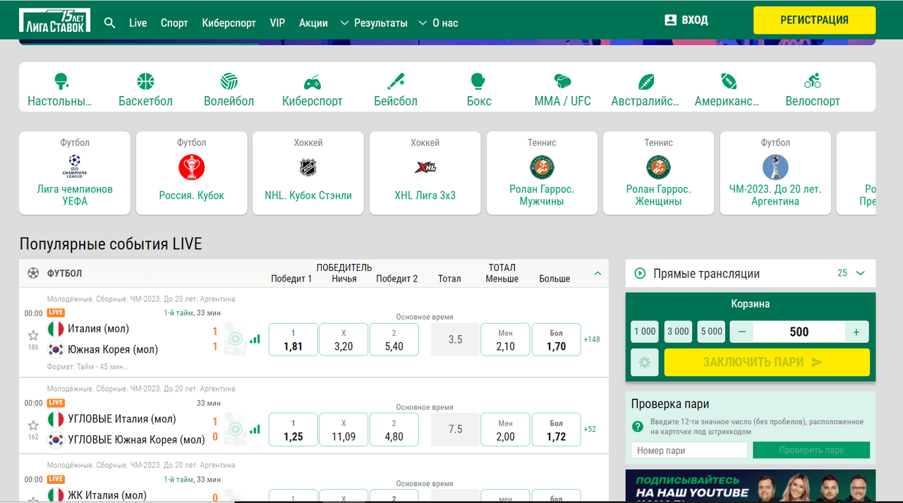Add Italy vs South Korea to favorites
The height and width of the screenshot is (503, 903).
pos(33,335)
